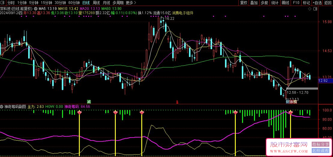This screenshot has height=157, width=333.
Task: Expand the 神奇筹码副图 indicator dropdown arrow
Action: tap(2, 107)
